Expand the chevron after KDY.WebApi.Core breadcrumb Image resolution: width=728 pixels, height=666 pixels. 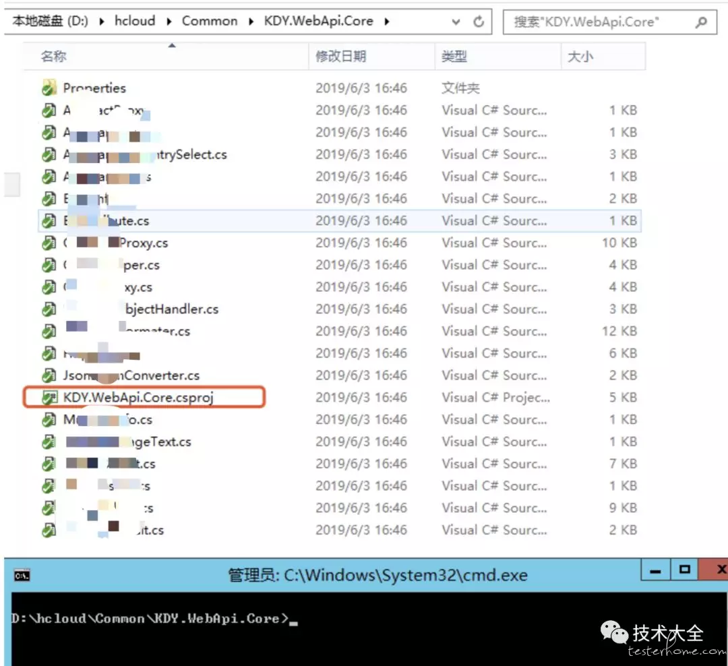(x=387, y=22)
